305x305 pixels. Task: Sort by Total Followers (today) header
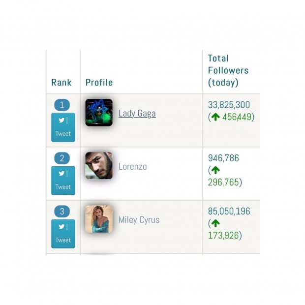click(x=228, y=70)
